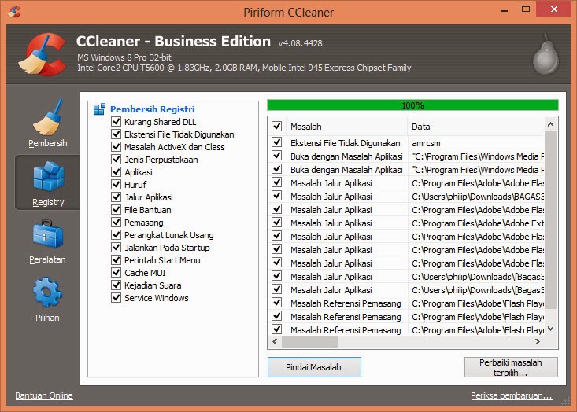
Task: Toggle Perangkat Lunak Usang checkbox
Action: coord(116,235)
